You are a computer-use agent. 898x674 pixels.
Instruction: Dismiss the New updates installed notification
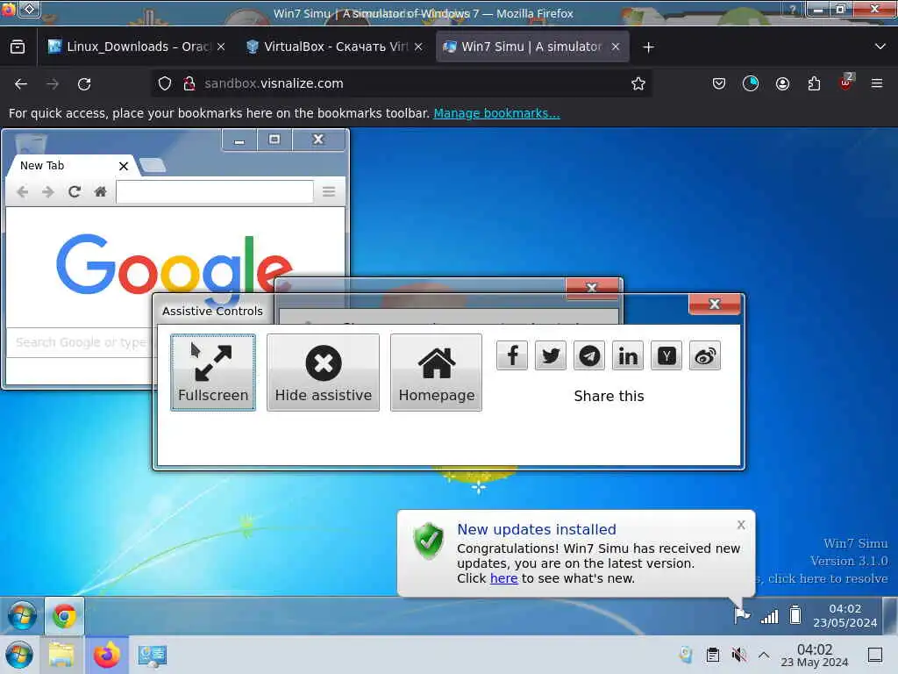[741, 525]
